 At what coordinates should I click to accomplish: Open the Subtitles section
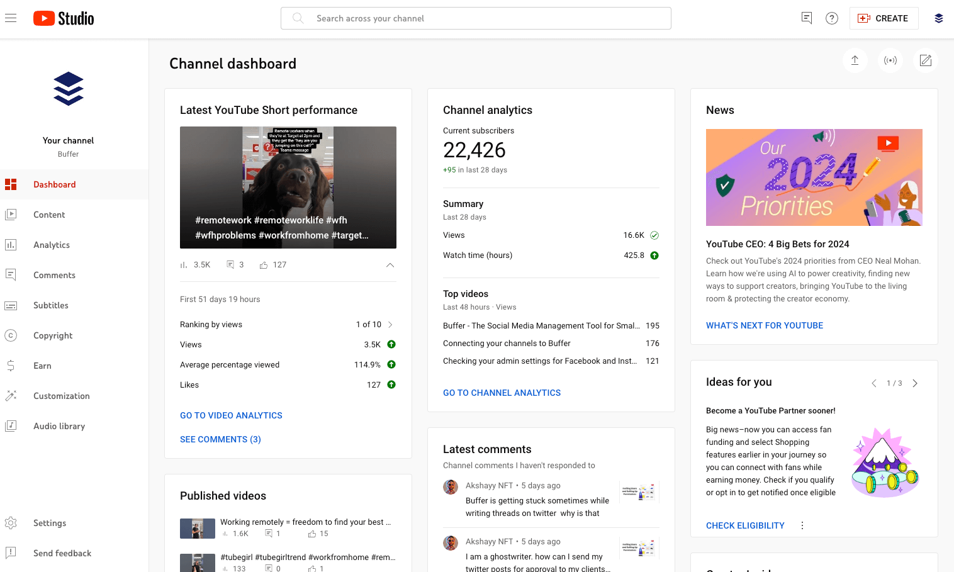click(x=50, y=305)
